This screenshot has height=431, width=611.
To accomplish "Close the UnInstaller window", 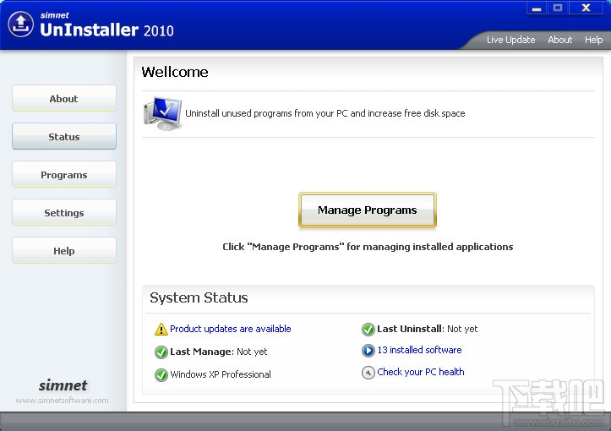I will pyautogui.click(x=586, y=8).
